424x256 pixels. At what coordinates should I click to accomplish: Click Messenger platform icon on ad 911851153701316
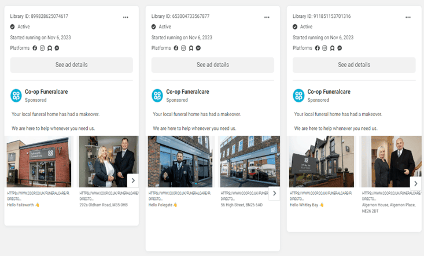coord(340,48)
